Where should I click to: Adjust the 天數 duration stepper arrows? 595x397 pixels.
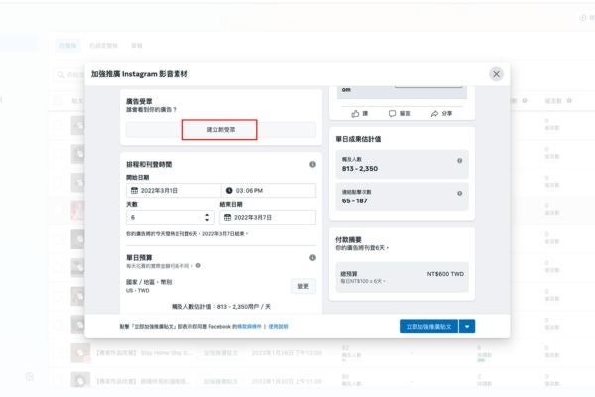tap(207, 217)
